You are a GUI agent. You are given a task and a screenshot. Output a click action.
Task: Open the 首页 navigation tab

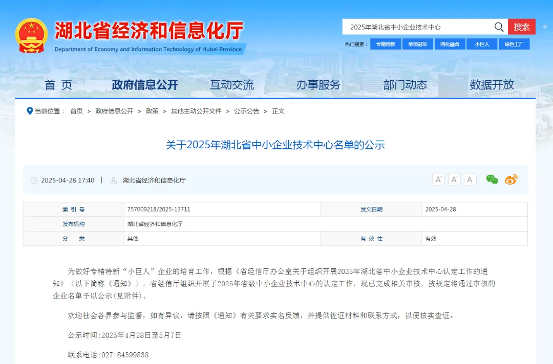coord(58,85)
